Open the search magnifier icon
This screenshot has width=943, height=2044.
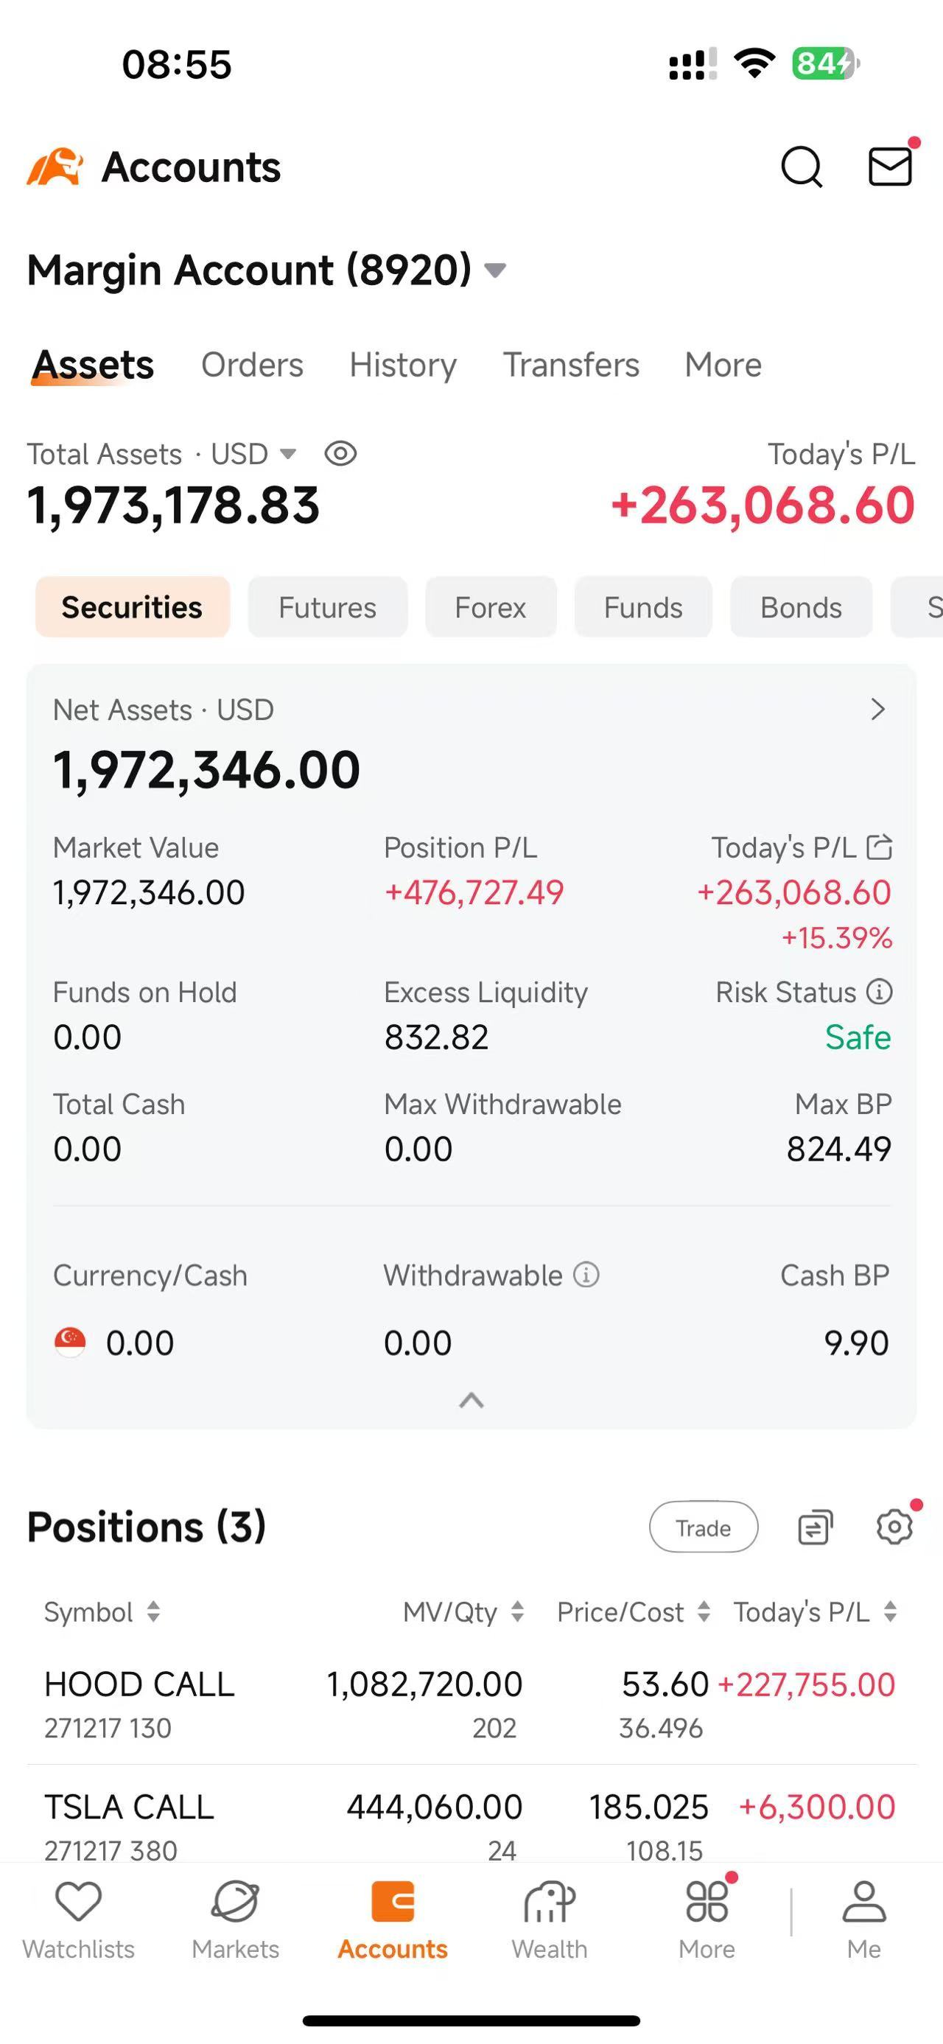click(801, 167)
